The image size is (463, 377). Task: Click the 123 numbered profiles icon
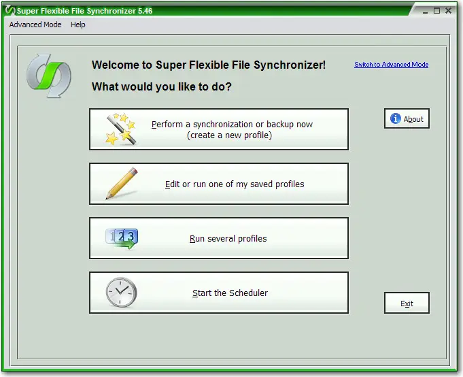coord(122,239)
